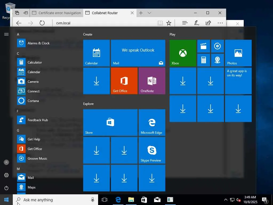Open Edge from the taskbar
This screenshot has width=273, height=205.
(118, 200)
